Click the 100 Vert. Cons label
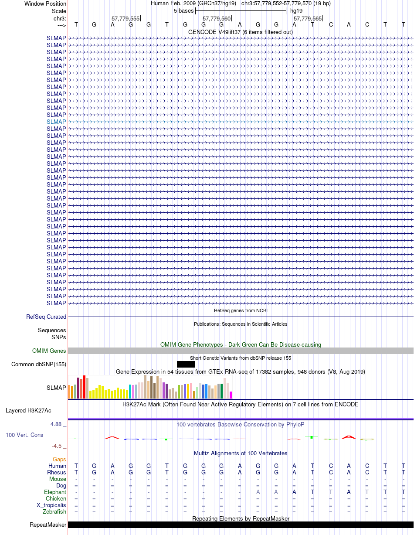The width and height of the screenshot is (414, 535). [x=24, y=435]
